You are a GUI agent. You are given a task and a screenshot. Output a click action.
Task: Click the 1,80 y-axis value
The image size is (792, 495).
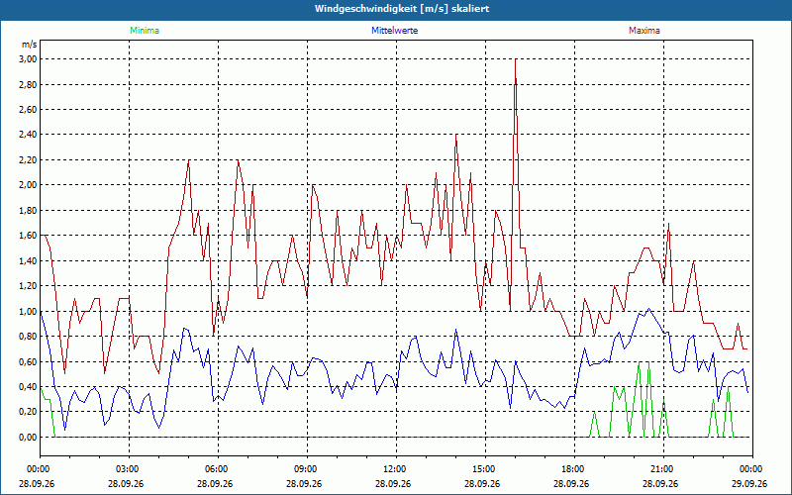[29, 210]
